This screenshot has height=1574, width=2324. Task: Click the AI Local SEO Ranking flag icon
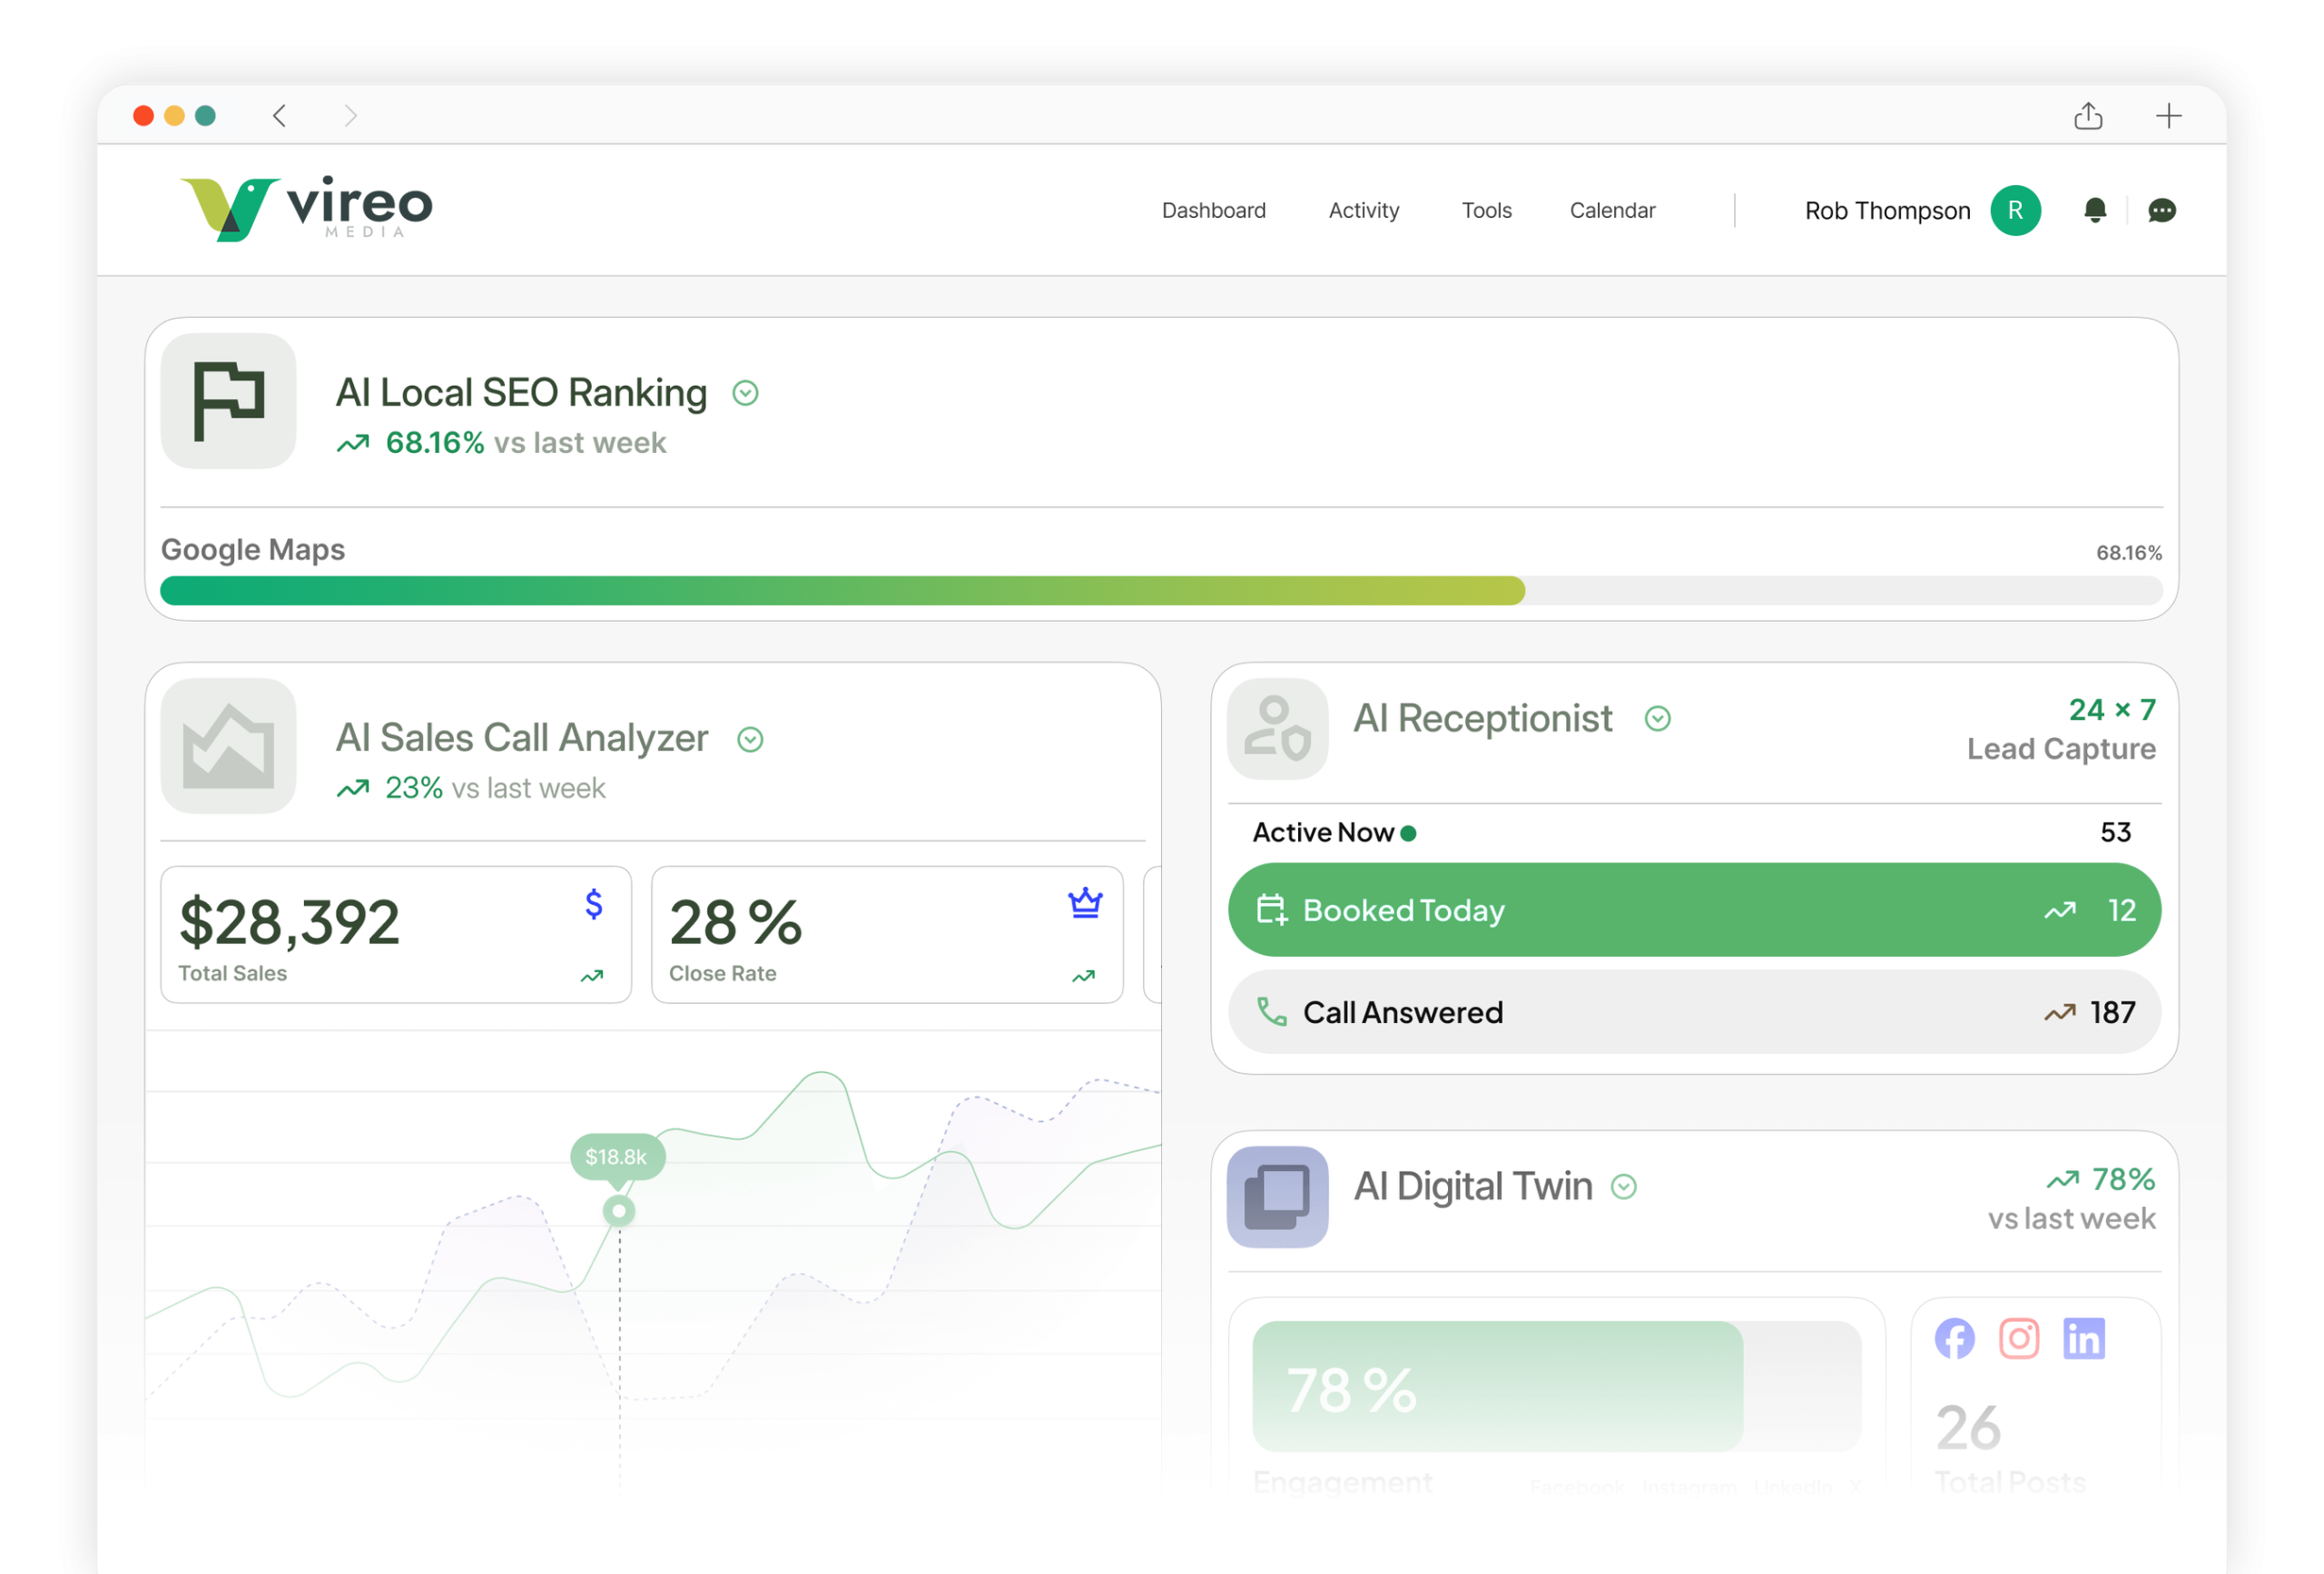tap(228, 401)
